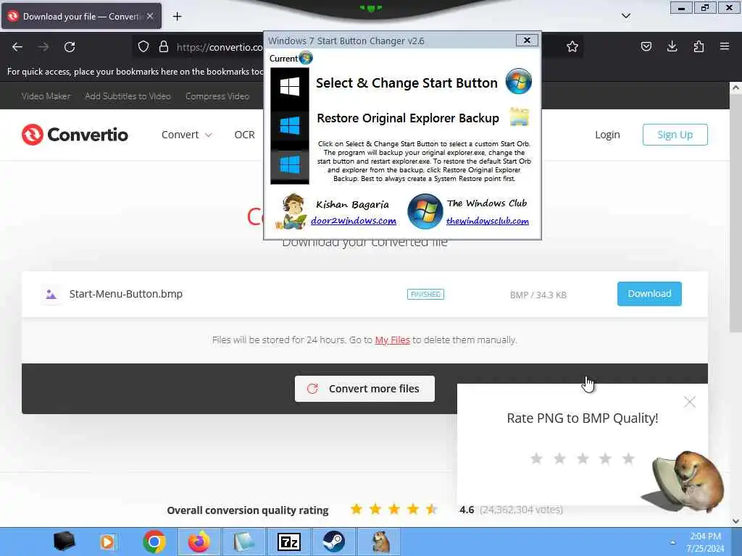Open Video Maker menu item
This screenshot has width=742, height=556.
[x=46, y=96]
